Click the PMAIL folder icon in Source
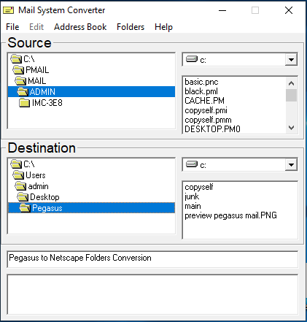Image resolution: width=307 pixels, height=322 pixels. pyautogui.click(x=18, y=70)
